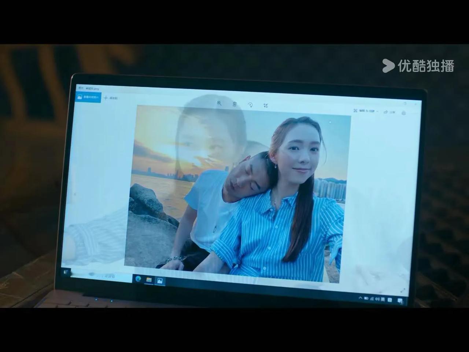Open the volume control in system tray
Image resolution: width=469 pixels, height=352 pixels.
tap(377, 299)
